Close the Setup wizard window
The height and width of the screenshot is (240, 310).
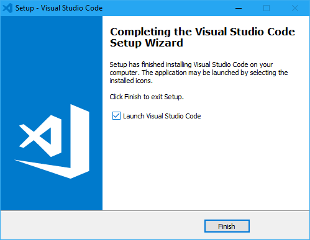click(295, 8)
